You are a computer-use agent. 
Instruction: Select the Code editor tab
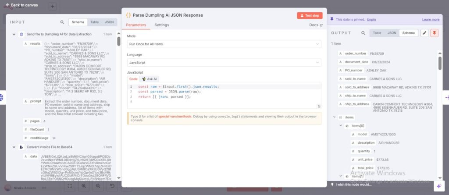coord(133,79)
